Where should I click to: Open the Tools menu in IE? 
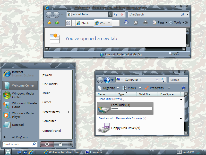click(176, 22)
